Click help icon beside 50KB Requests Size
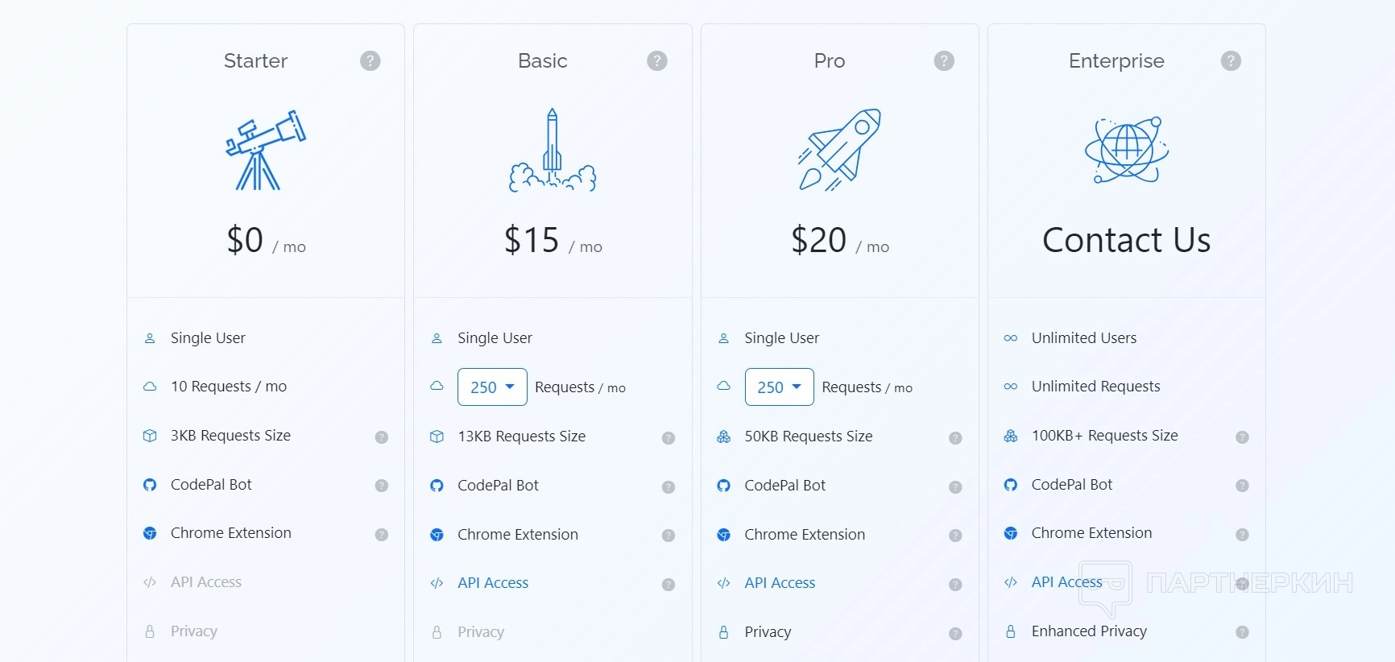The width and height of the screenshot is (1395, 662). 955,438
